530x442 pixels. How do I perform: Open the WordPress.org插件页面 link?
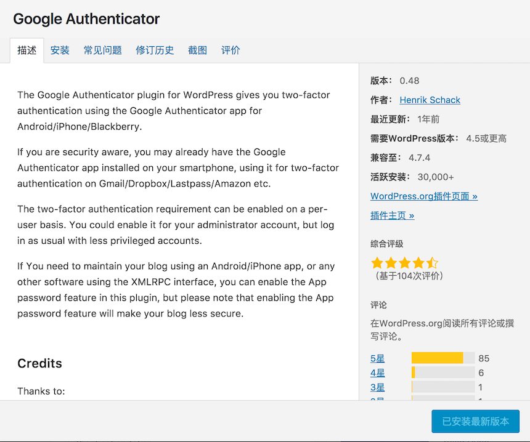coord(424,196)
